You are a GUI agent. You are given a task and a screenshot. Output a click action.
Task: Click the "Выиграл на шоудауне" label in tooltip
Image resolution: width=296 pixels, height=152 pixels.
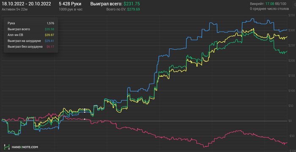click(x=24, y=41)
